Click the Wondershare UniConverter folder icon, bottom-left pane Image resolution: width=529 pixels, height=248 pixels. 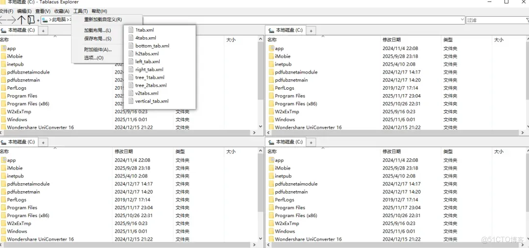tap(3, 239)
